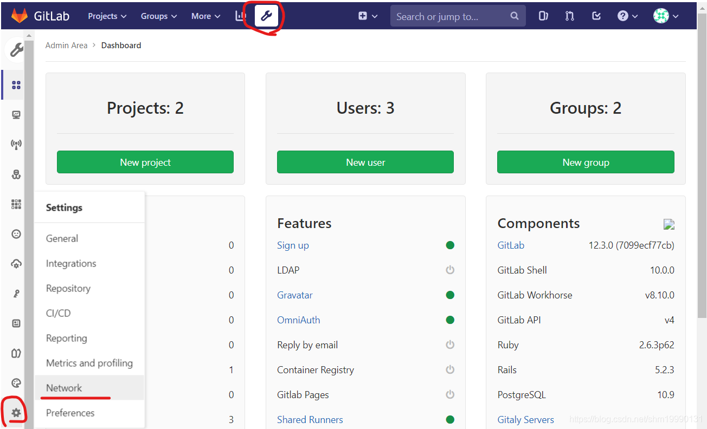Click the search magnifier icon
Image resolution: width=707 pixels, height=429 pixels.
tap(515, 16)
